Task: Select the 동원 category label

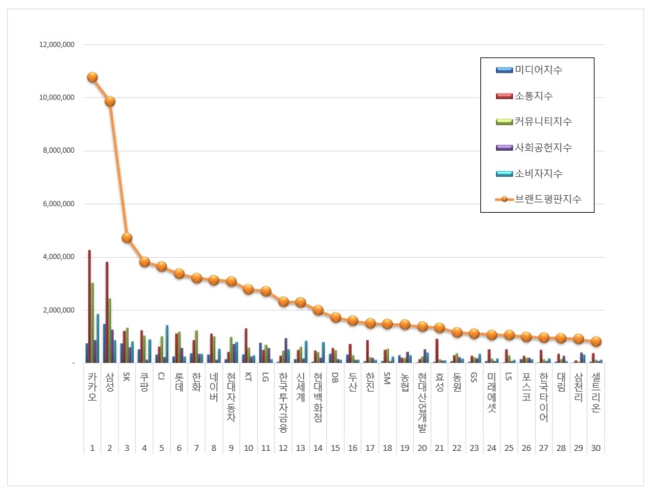Action: 458,382
